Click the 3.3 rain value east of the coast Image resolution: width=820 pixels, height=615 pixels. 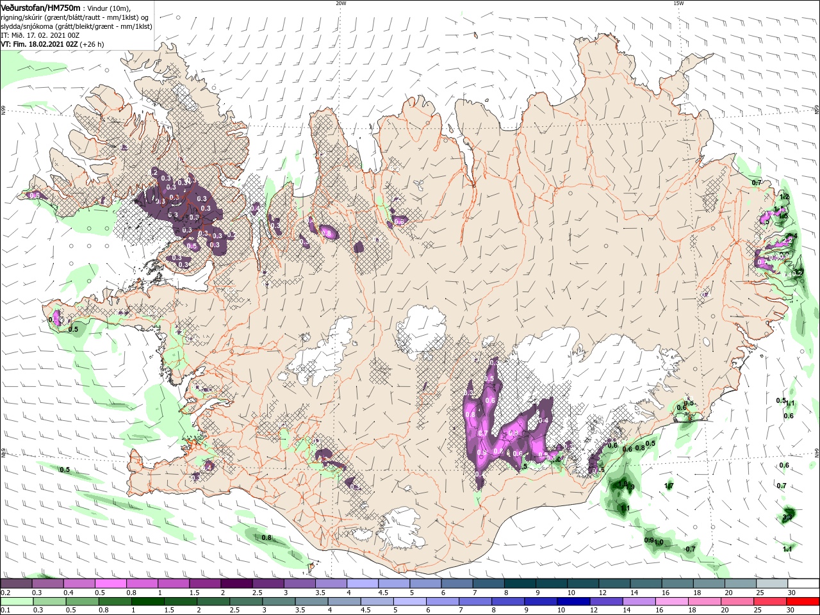click(789, 516)
